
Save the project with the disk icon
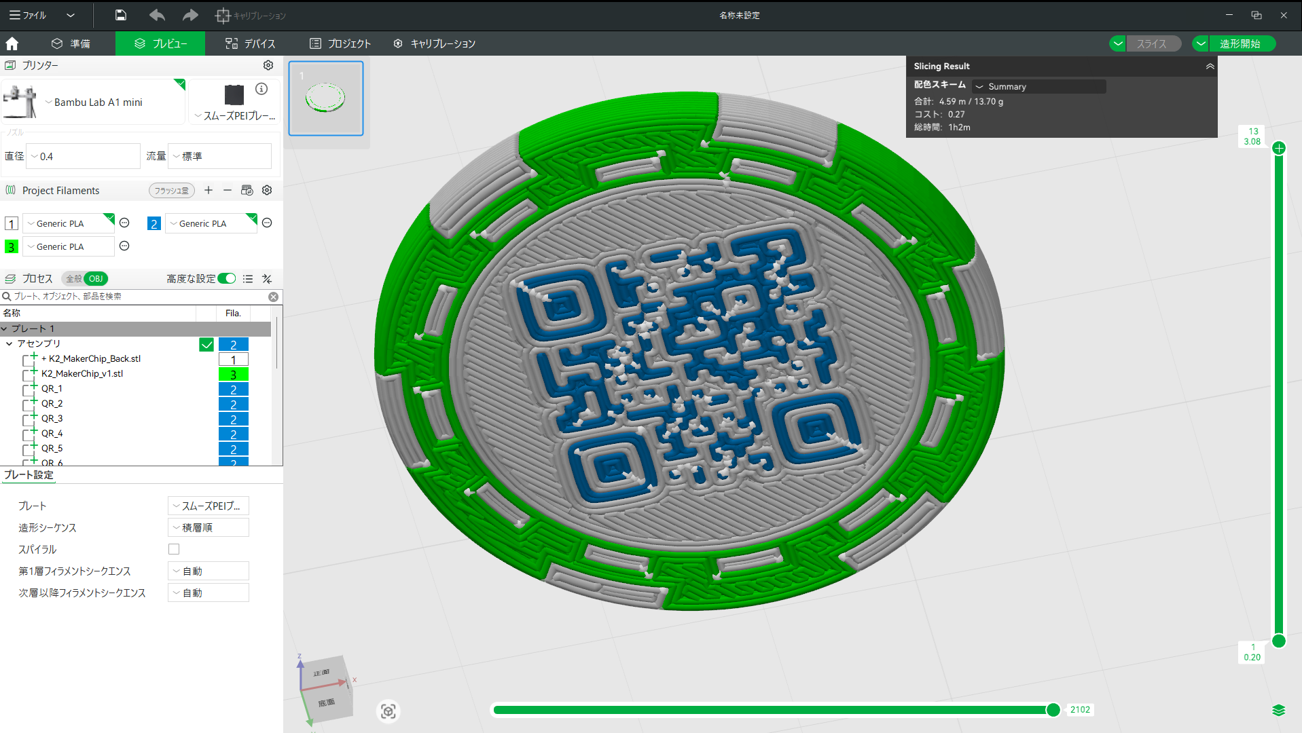pyautogui.click(x=120, y=15)
